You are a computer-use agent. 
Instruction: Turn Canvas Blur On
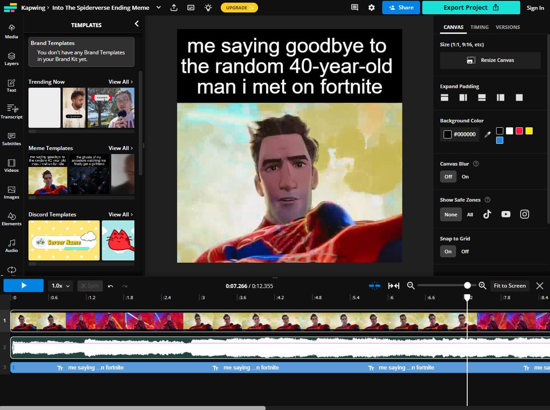465,177
